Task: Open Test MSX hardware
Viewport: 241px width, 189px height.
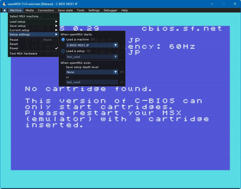Action: coord(34,54)
